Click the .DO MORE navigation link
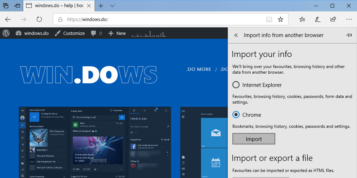Screen dimensions: 357x178 [199, 69]
